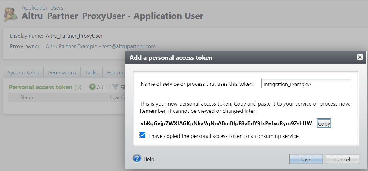Sort by the Name column header
The width and height of the screenshot is (368, 171).
tap(63, 97)
